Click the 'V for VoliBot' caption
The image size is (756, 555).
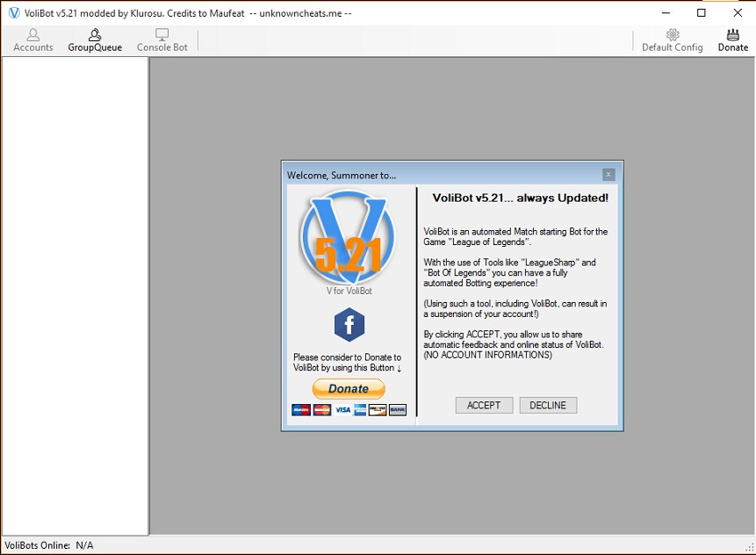tap(349, 291)
